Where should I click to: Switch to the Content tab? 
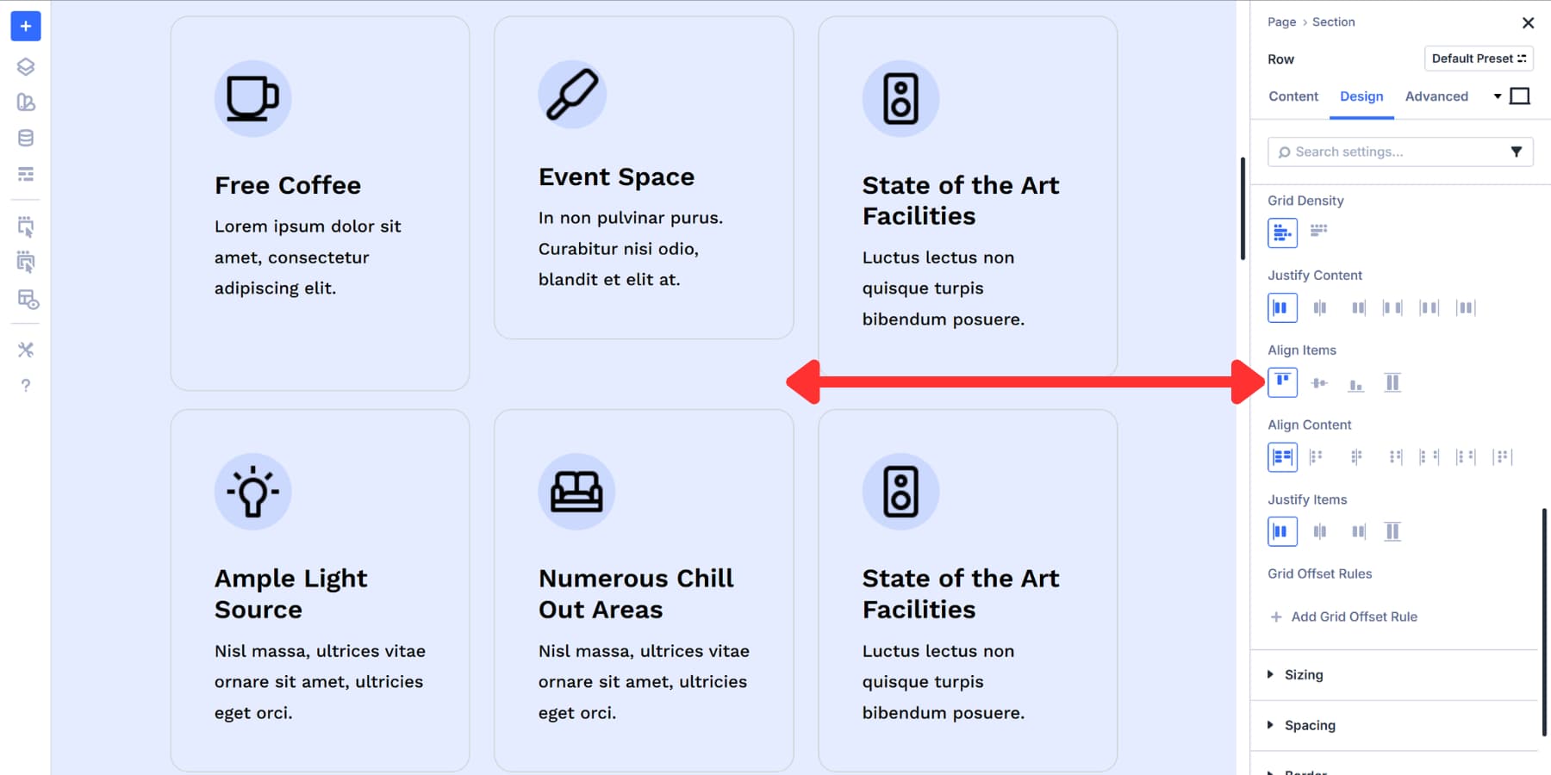pos(1292,96)
